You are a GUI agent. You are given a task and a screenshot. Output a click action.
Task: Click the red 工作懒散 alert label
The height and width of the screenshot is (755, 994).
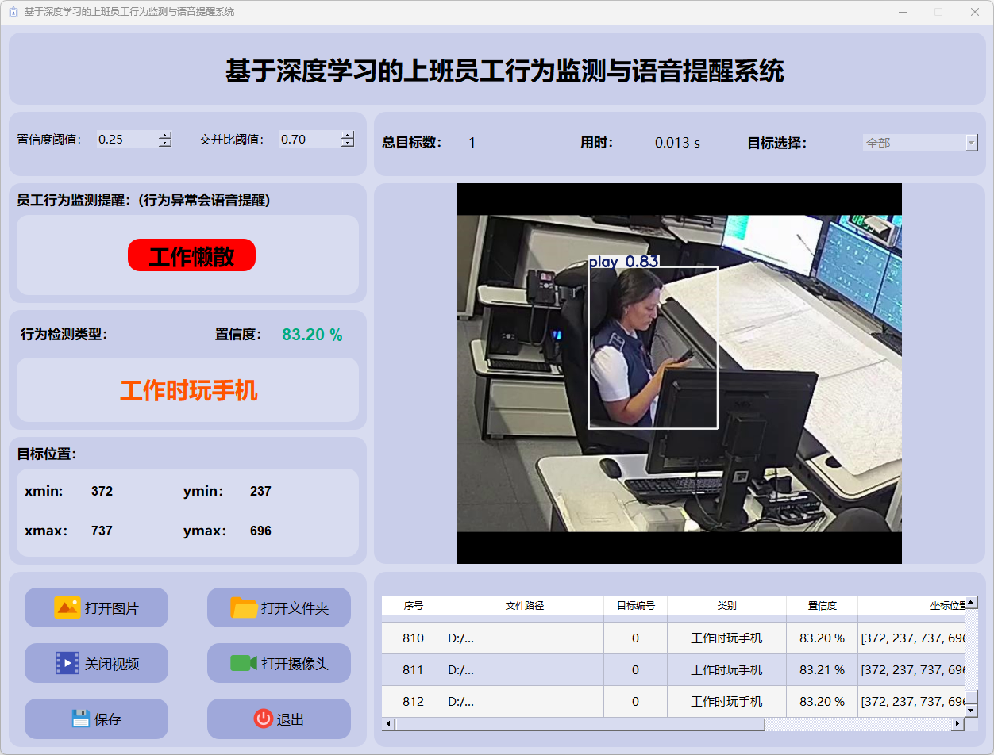[x=191, y=255]
